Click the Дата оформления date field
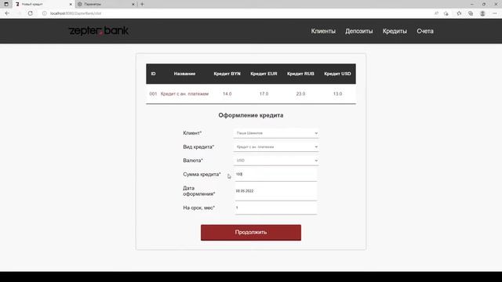The height and width of the screenshot is (282, 502). [x=276, y=191]
